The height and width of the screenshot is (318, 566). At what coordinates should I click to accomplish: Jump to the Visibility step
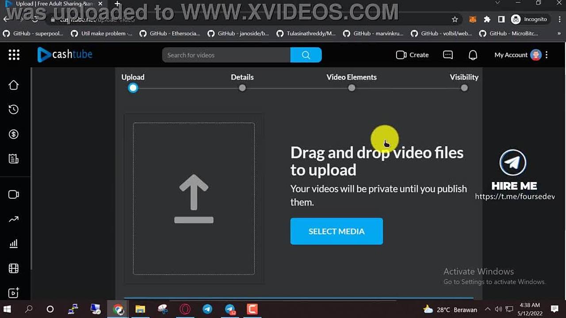(464, 88)
